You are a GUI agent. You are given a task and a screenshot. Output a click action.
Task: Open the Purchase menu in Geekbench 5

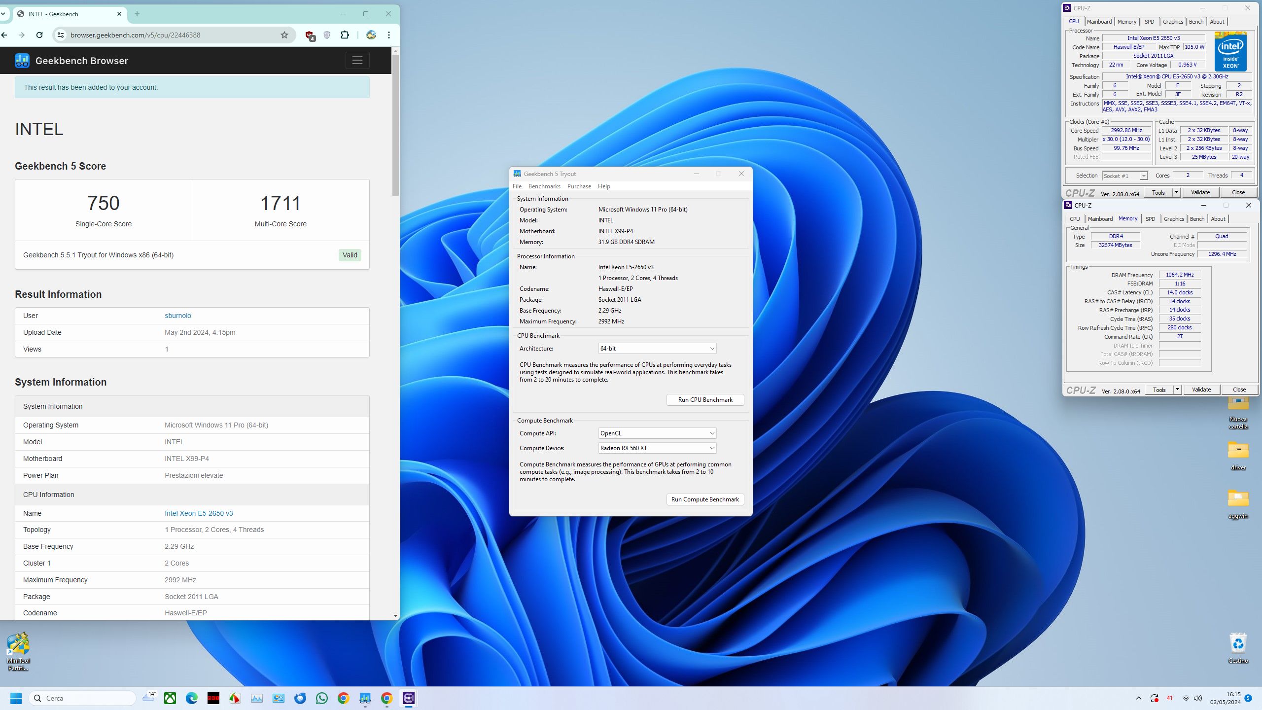click(x=579, y=186)
